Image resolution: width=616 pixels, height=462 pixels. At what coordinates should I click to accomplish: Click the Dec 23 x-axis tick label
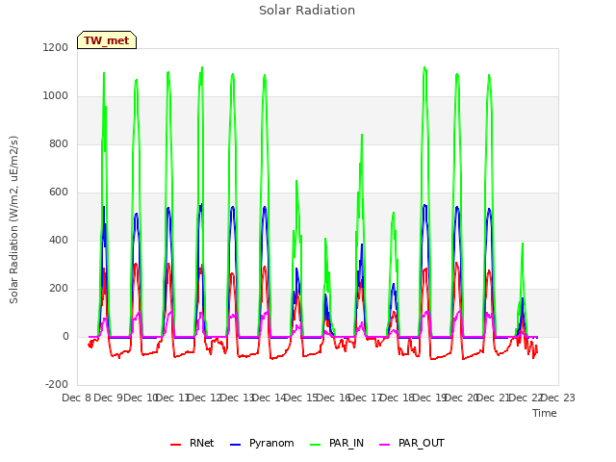tap(558, 398)
